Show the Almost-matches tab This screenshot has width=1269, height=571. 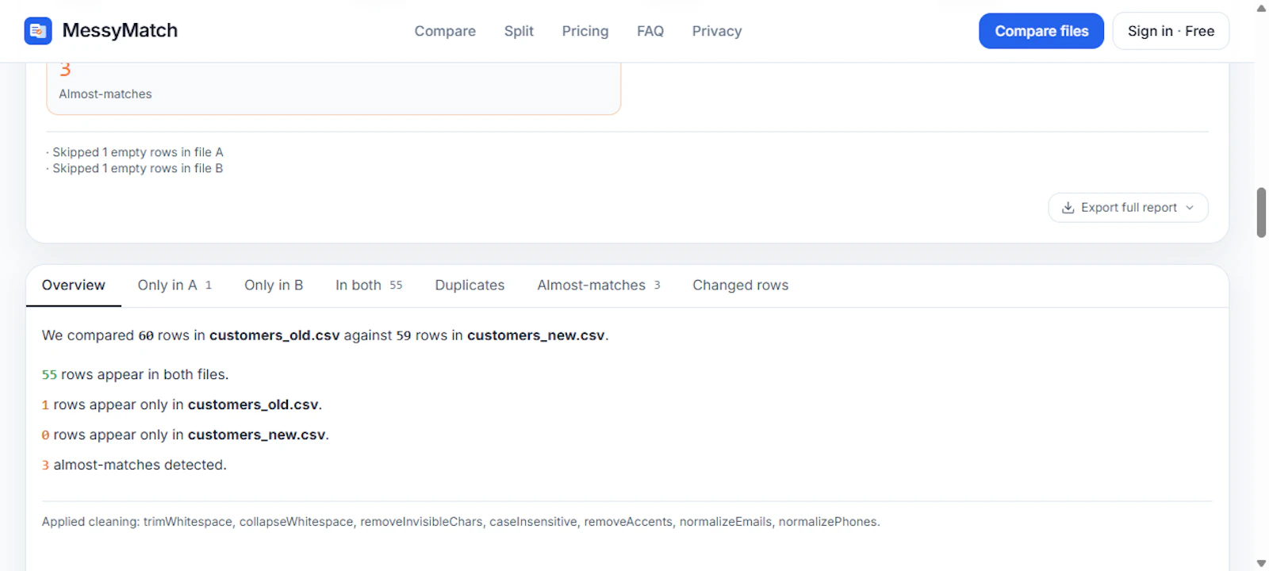tap(599, 285)
